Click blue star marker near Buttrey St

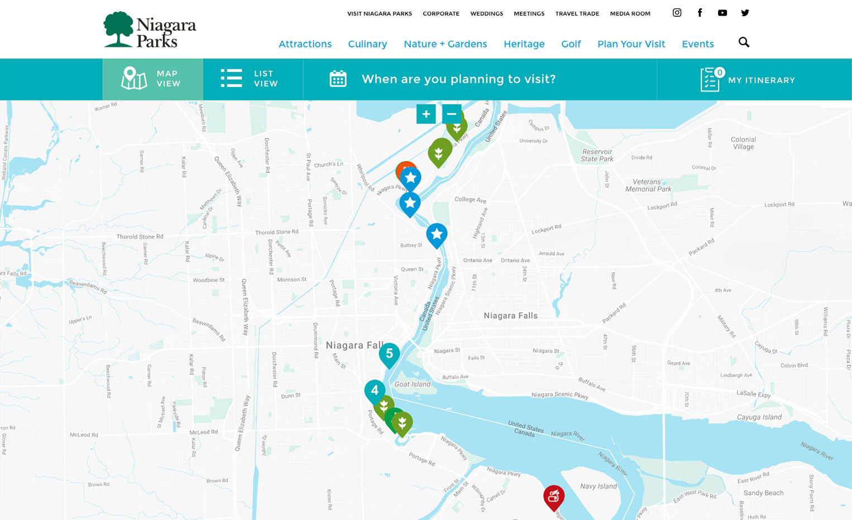point(437,235)
